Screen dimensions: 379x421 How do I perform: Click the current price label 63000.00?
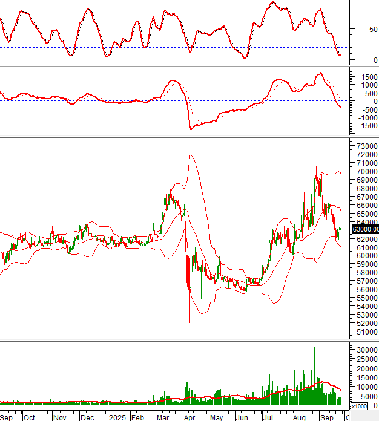[x=365, y=229]
